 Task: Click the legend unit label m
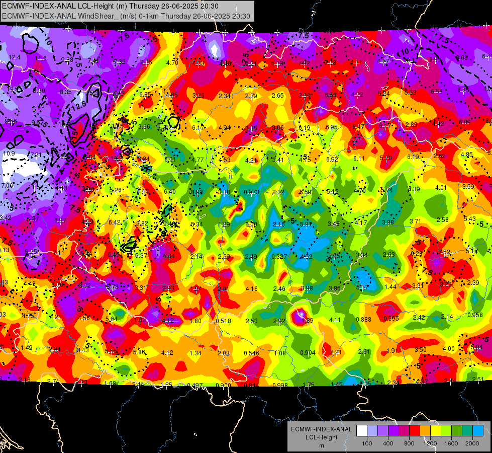[321, 445]
